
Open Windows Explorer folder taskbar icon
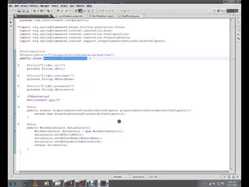click(58, 183)
